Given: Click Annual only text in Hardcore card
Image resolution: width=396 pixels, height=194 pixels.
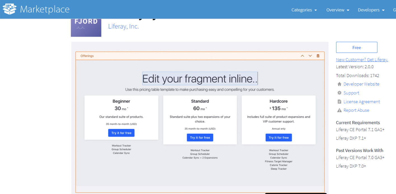Looking at the screenshot, I should coord(279,129).
